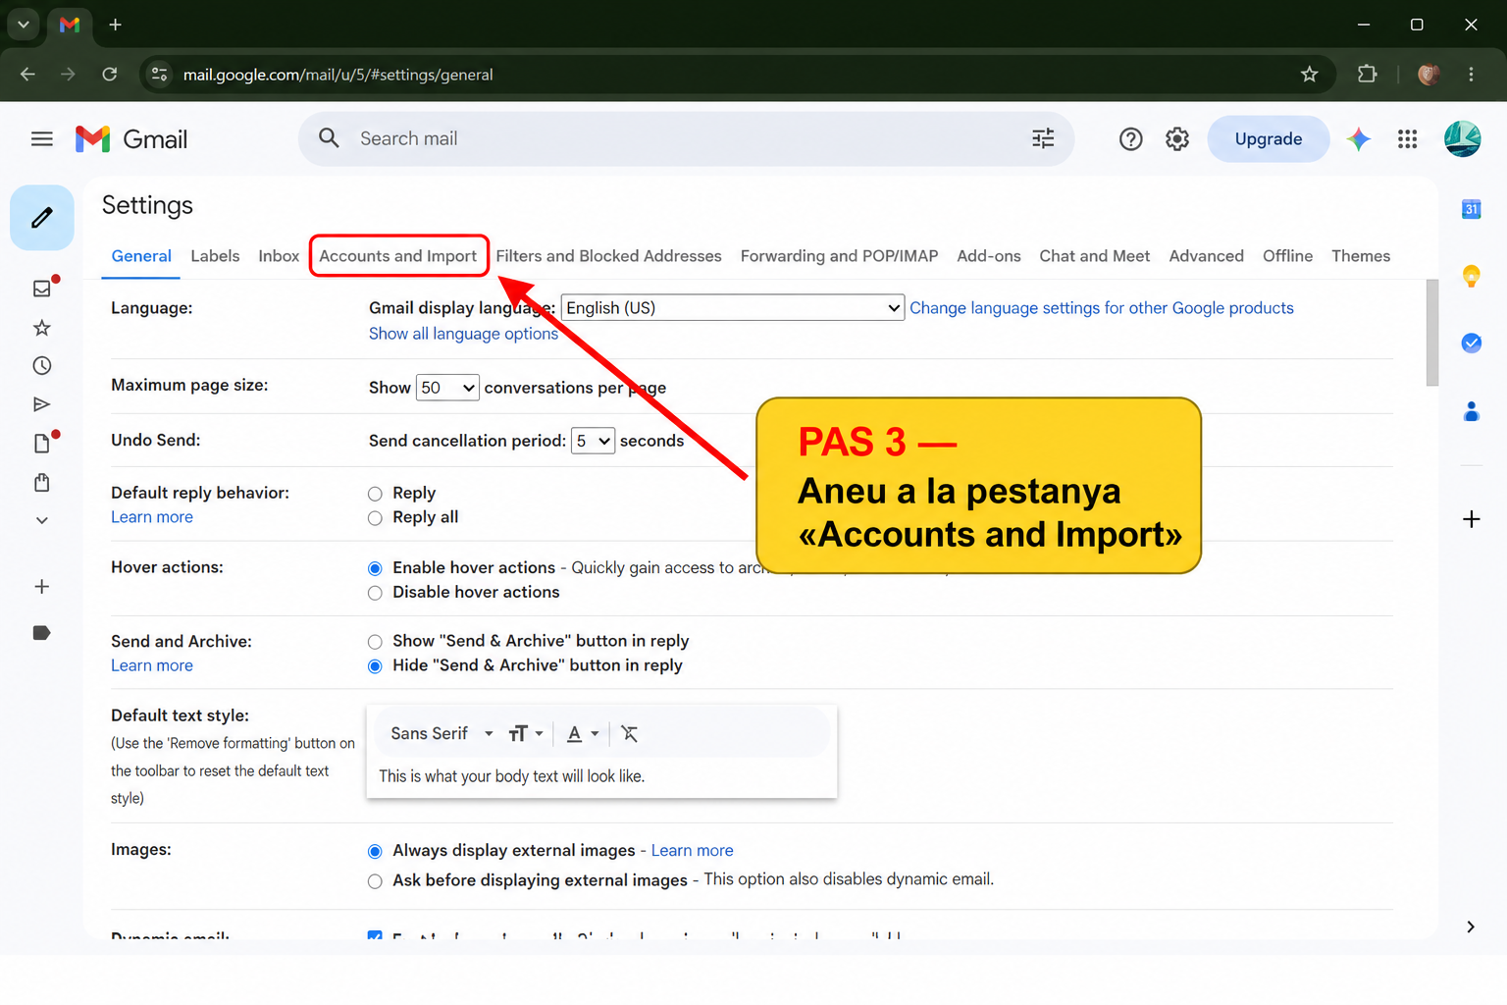This screenshot has width=1507, height=1005.
Task: Open Gemini sparkle icon
Action: click(x=1359, y=139)
